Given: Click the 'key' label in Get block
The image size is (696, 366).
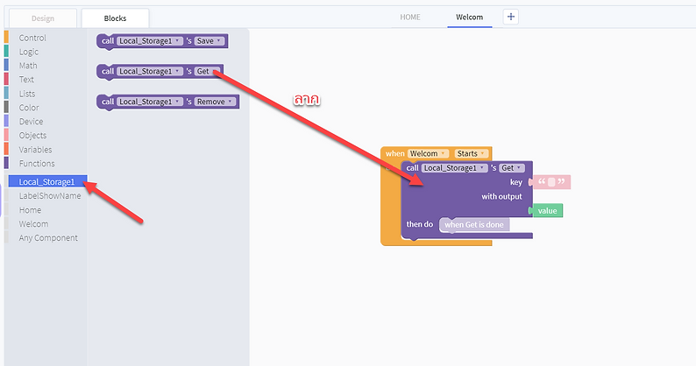Looking at the screenshot, I should click(515, 182).
